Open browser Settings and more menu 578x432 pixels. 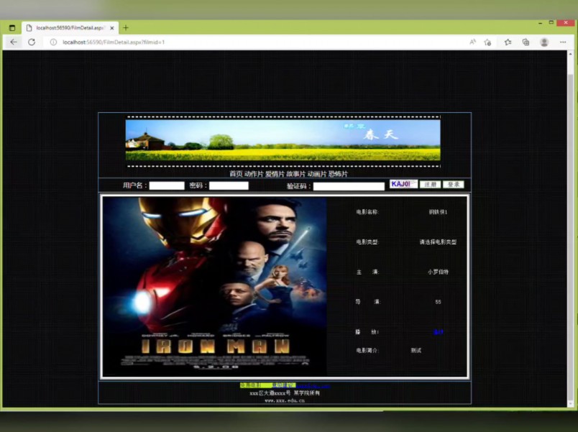[x=562, y=42]
